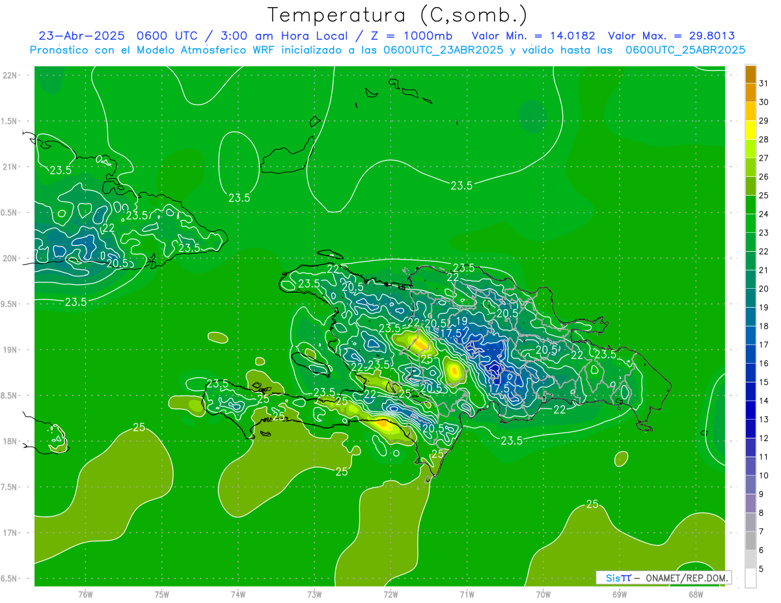Click the gray swatch between 6 and 7
This screenshot has width=781, height=603.
tap(750, 540)
